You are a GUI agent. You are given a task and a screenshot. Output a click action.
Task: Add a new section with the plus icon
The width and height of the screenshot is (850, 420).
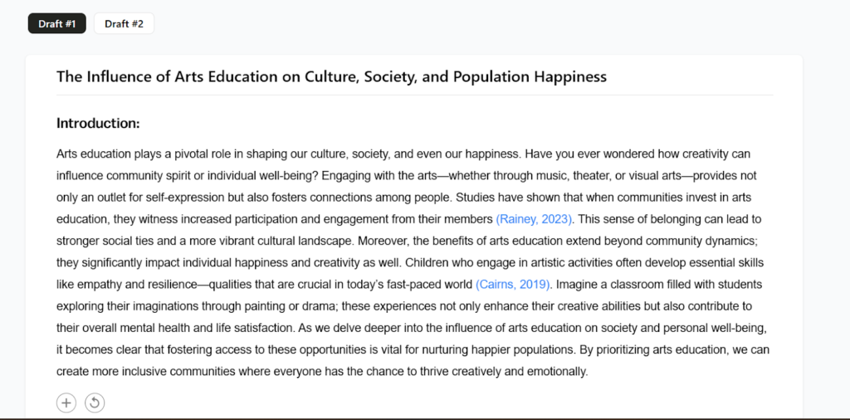coord(66,403)
